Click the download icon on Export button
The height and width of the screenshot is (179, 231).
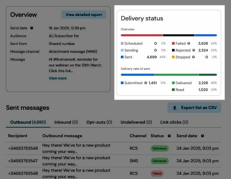[175, 108]
